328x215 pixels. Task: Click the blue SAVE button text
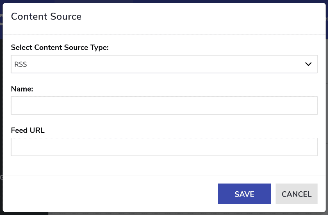coord(244,194)
